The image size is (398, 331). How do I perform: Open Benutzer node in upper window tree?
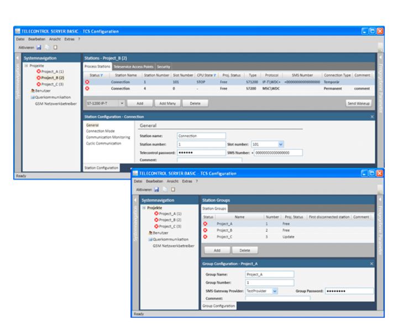coord(40,90)
